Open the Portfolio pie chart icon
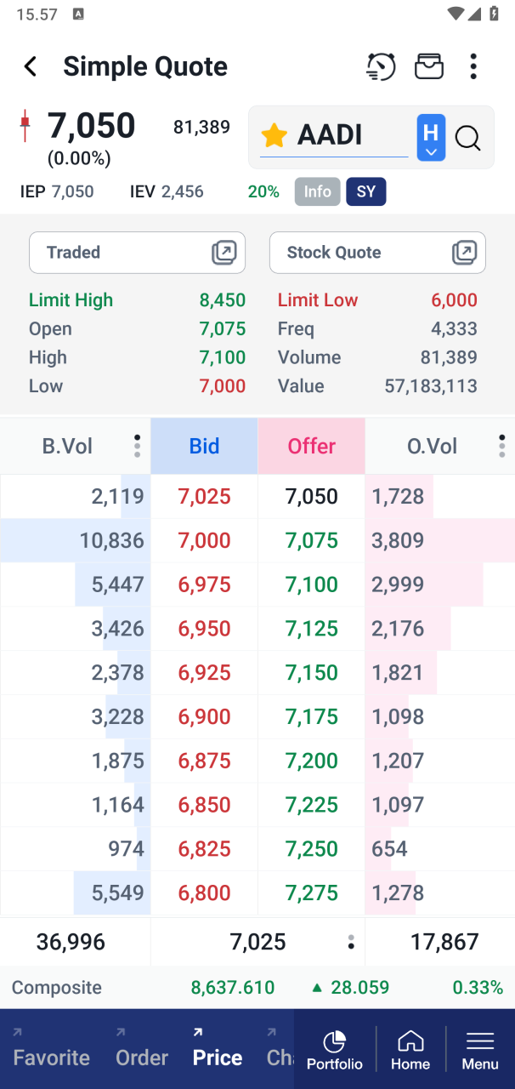The image size is (515, 1089). (335, 1050)
